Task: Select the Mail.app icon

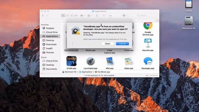Action: (110, 61)
